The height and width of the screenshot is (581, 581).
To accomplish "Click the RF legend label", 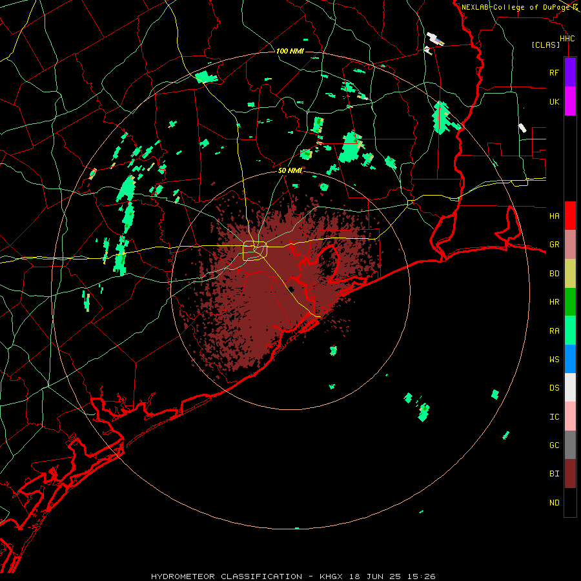I will tap(555, 72).
